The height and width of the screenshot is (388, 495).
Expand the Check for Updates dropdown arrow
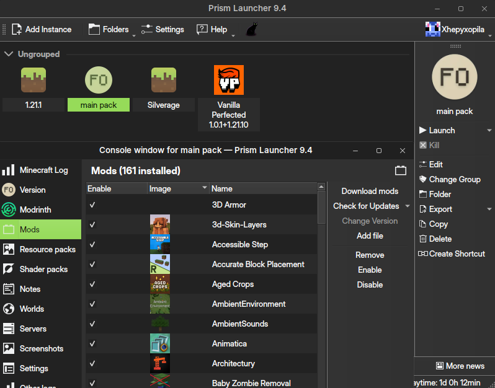tap(408, 206)
